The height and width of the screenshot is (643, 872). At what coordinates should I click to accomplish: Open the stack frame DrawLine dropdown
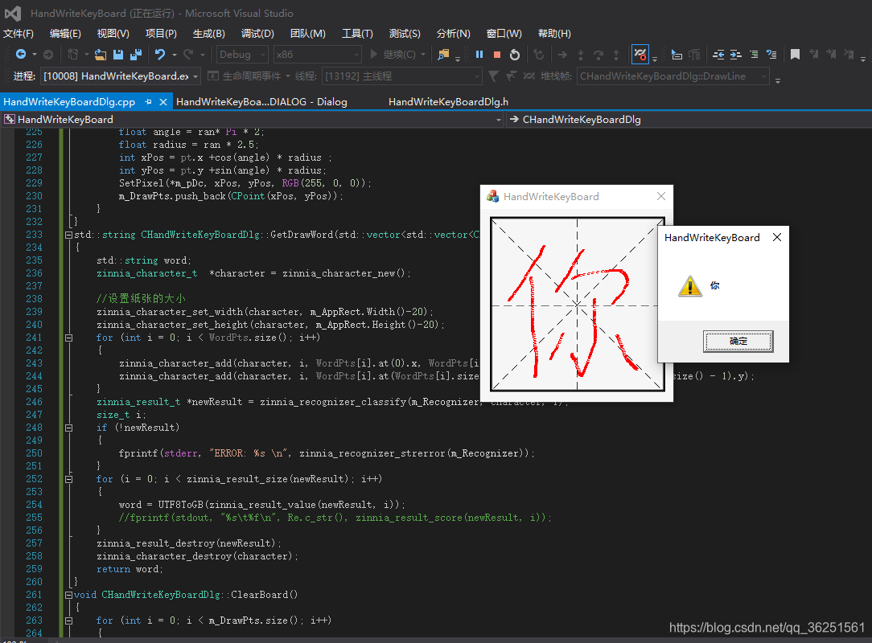pos(673,76)
